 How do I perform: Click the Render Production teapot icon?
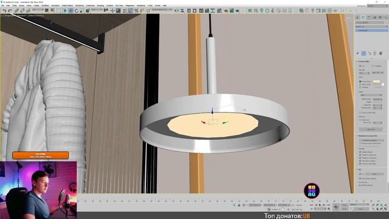(238, 11)
